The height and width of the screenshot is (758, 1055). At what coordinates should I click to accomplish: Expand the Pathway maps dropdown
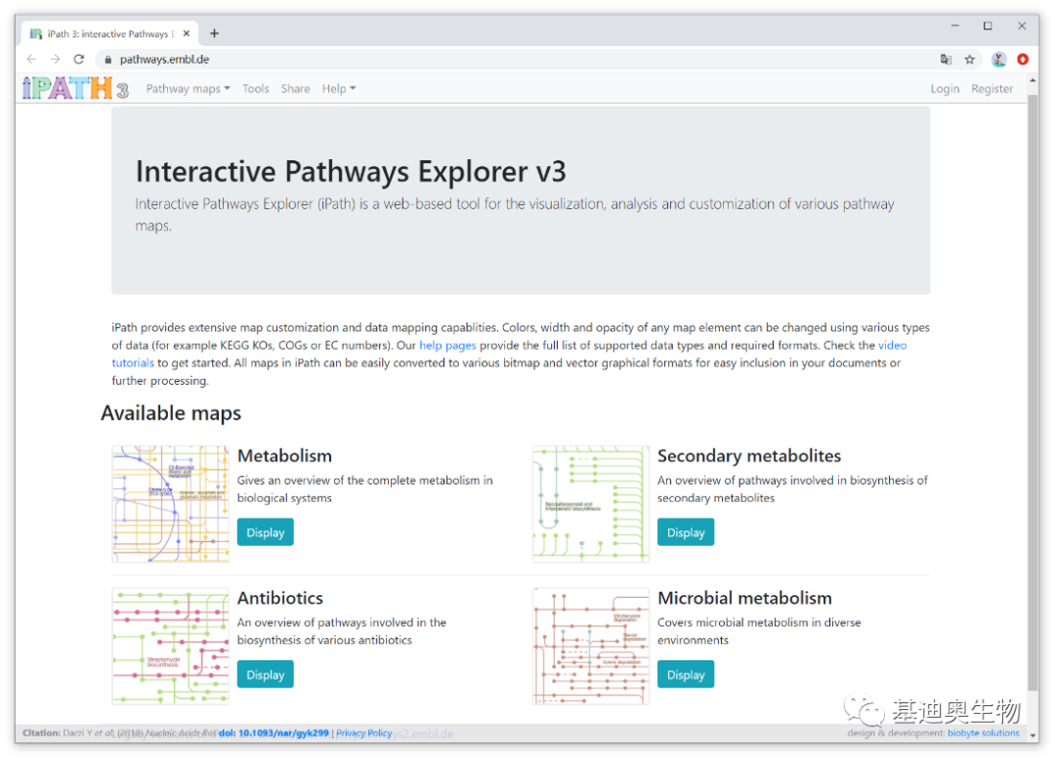click(x=188, y=89)
